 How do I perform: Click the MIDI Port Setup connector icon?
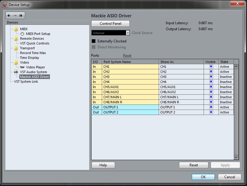coord(22,34)
